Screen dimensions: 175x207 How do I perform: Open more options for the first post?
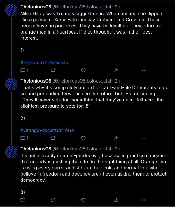(144, 70)
